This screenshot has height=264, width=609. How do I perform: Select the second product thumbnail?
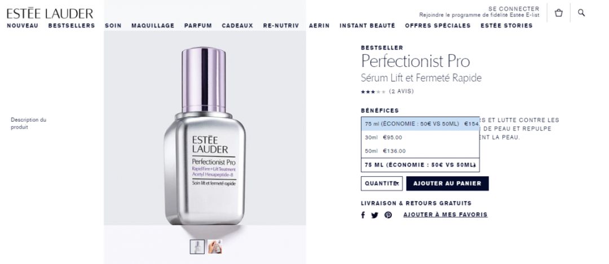pos(215,247)
